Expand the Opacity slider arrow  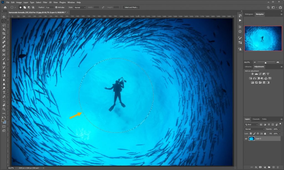point(280,129)
